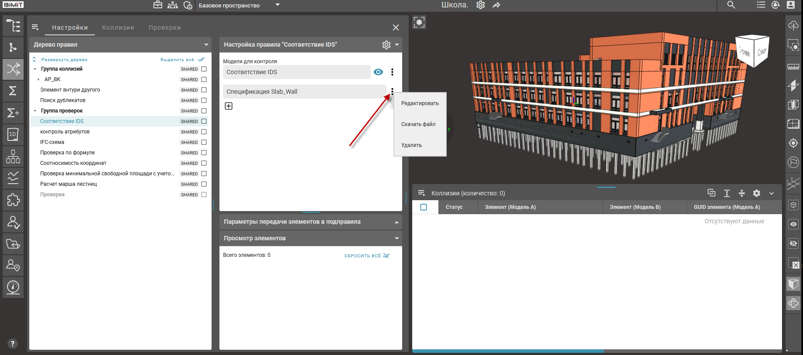The width and height of the screenshot is (803, 355).
Task: Select the collisions shuffle sidebar tool
Action: [13, 69]
